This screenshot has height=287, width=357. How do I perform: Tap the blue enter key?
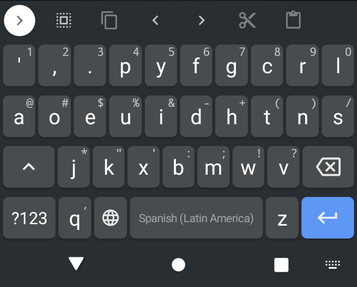pyautogui.click(x=328, y=218)
